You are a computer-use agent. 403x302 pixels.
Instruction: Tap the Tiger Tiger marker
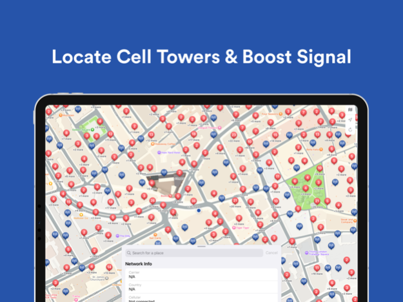click(x=234, y=228)
